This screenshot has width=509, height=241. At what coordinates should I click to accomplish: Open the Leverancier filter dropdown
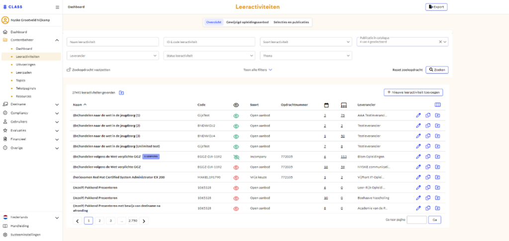click(x=113, y=56)
